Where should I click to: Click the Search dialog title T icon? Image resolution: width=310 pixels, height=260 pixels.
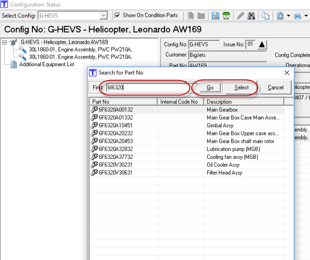93,73
